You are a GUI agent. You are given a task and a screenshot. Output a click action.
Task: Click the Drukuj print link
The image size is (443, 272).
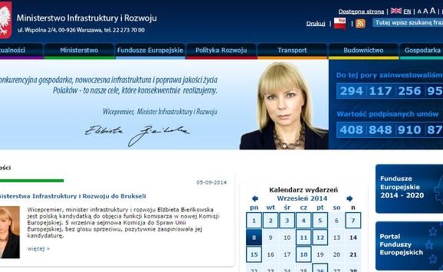click(x=316, y=23)
